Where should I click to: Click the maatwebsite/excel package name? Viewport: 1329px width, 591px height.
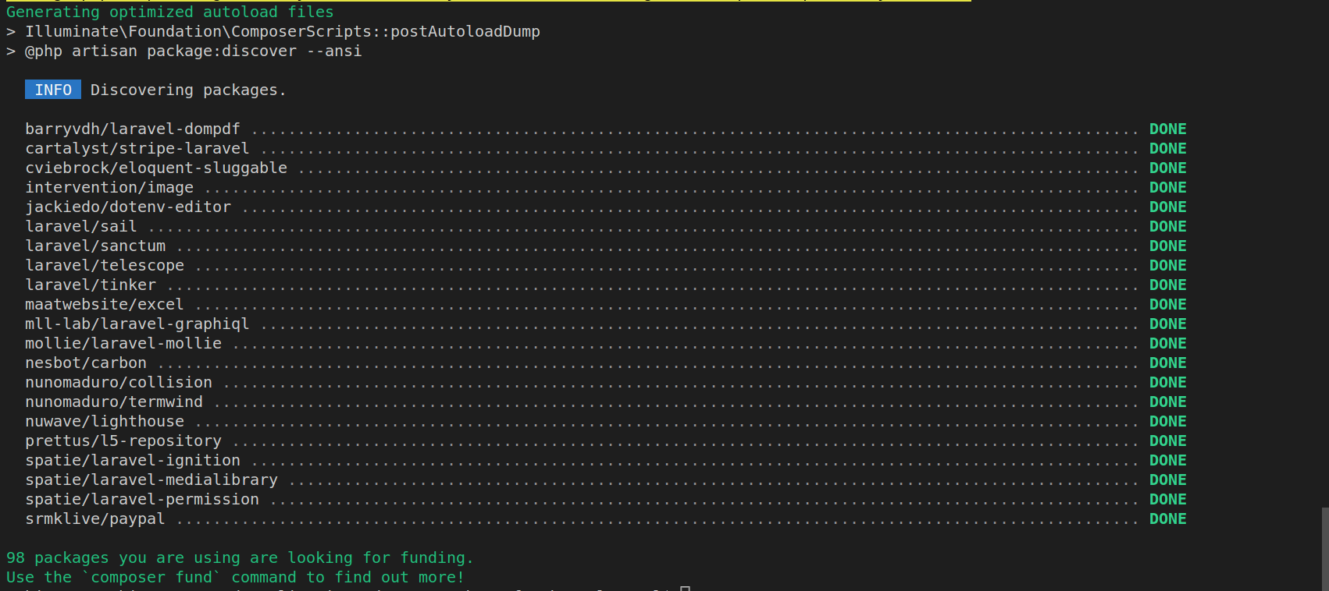tap(104, 305)
